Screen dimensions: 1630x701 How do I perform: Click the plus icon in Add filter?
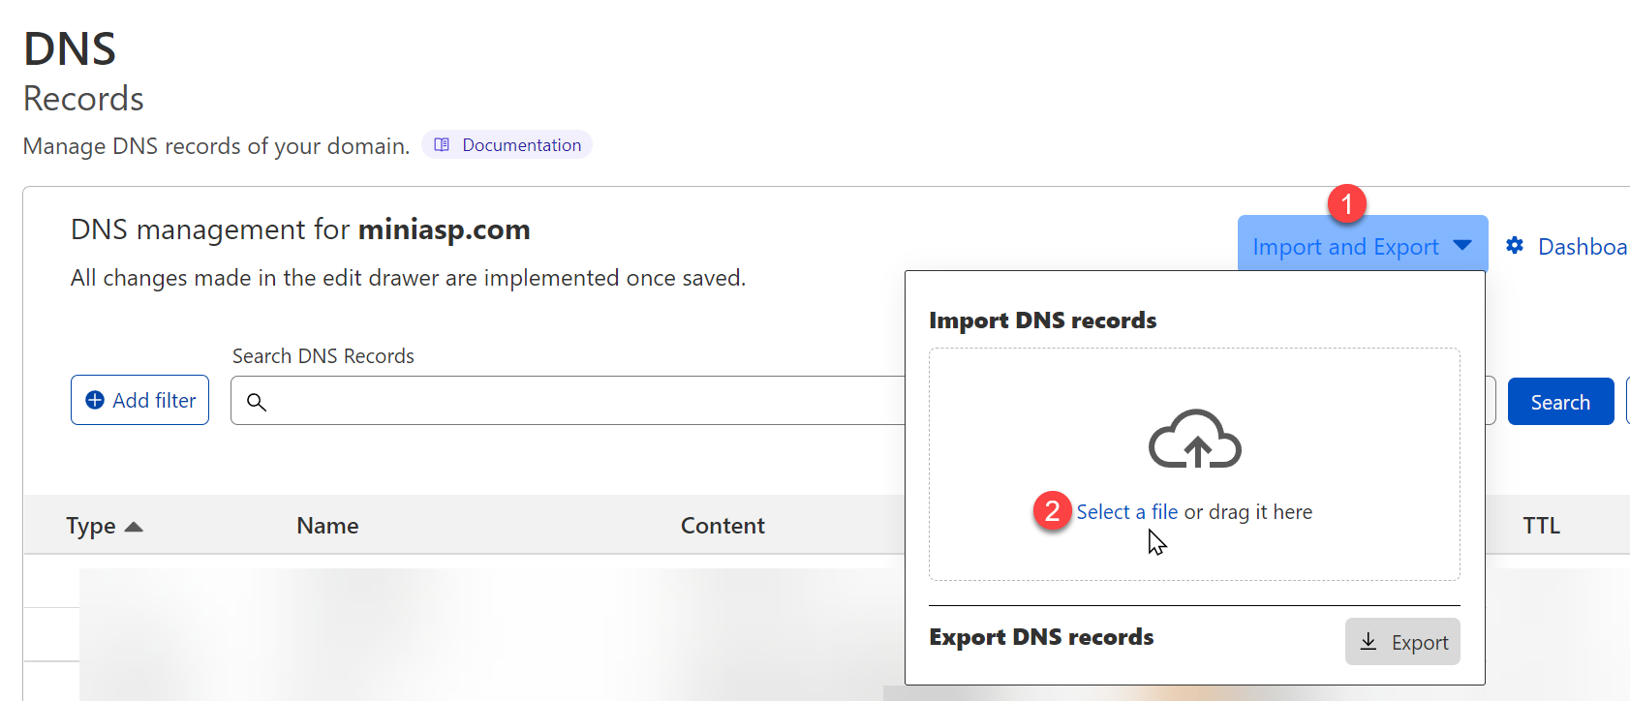95,400
